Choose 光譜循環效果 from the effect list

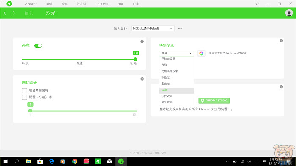pyautogui.click(x=176, y=71)
